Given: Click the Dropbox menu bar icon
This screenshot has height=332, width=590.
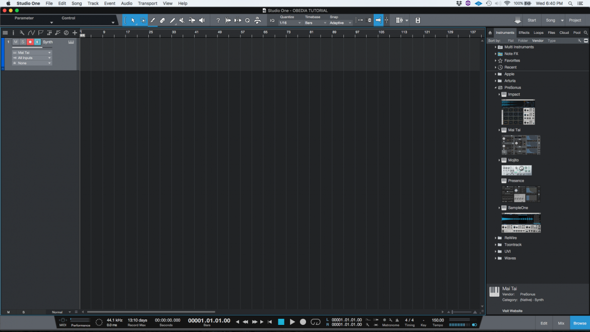Looking at the screenshot, I should tap(459, 4).
